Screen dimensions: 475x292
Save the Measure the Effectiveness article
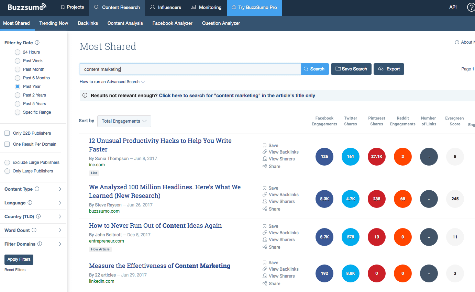[x=270, y=262]
